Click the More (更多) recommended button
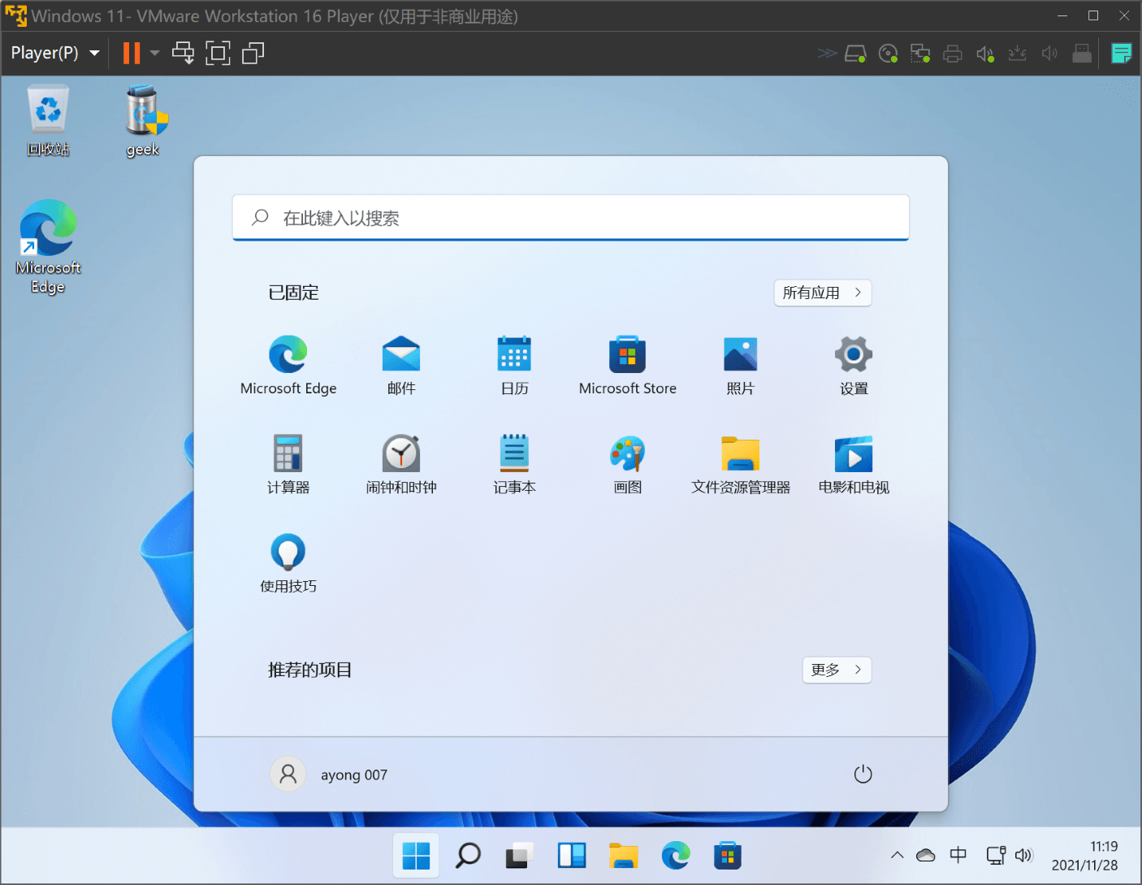The height and width of the screenshot is (885, 1142). pos(837,670)
